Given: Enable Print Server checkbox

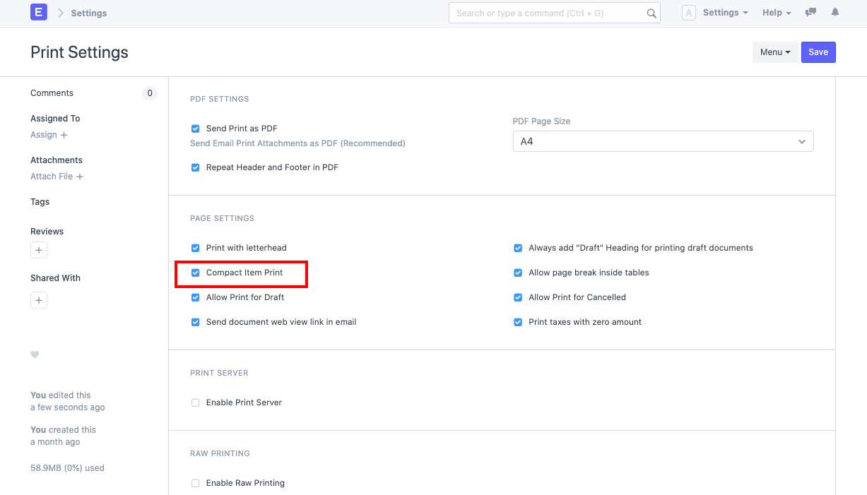Looking at the screenshot, I should (196, 402).
